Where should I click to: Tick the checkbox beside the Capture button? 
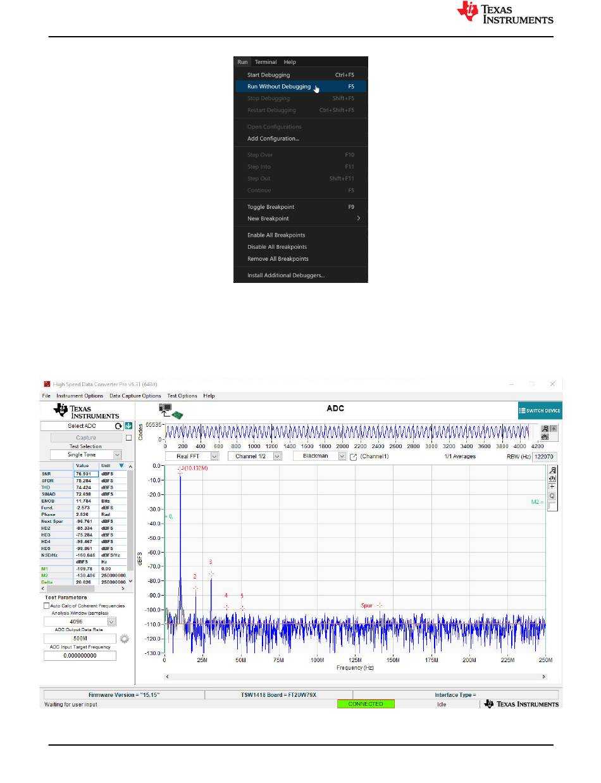[x=129, y=437]
